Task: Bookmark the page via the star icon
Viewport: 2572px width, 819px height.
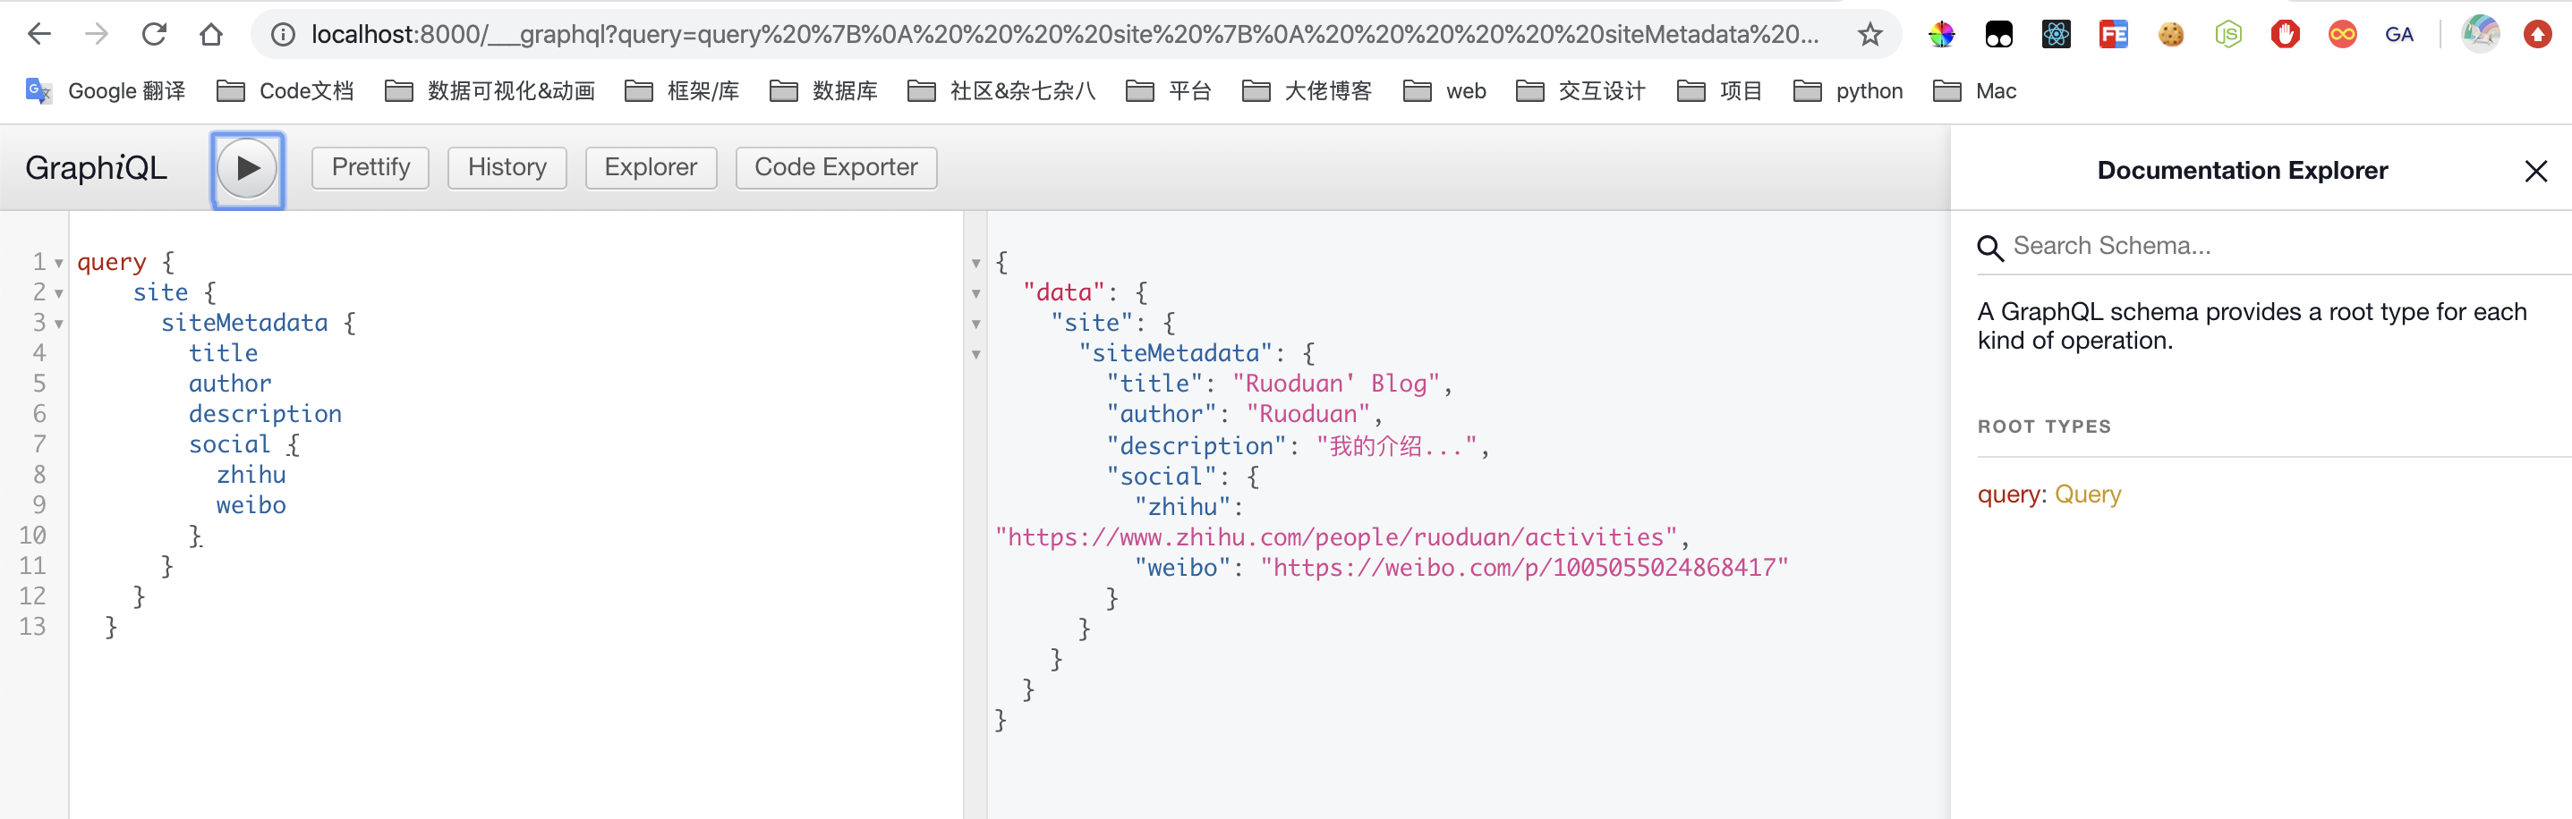Action: (1869, 33)
